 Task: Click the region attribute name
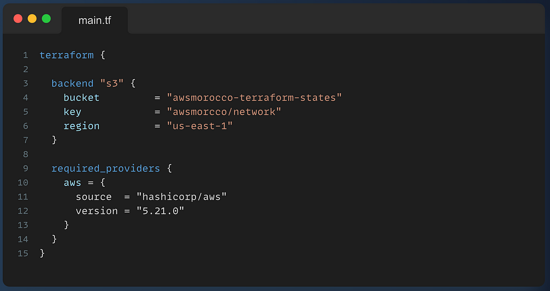(x=82, y=126)
